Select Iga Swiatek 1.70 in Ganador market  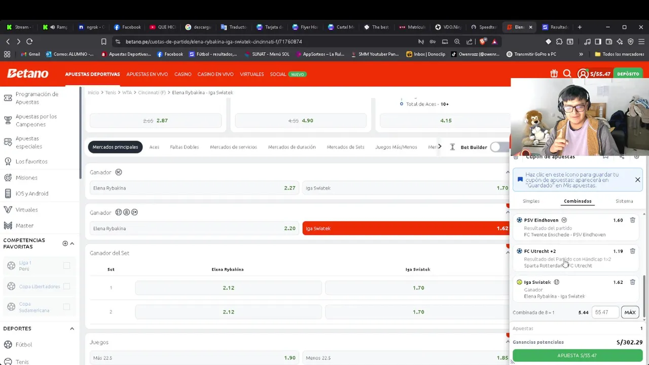406,188
